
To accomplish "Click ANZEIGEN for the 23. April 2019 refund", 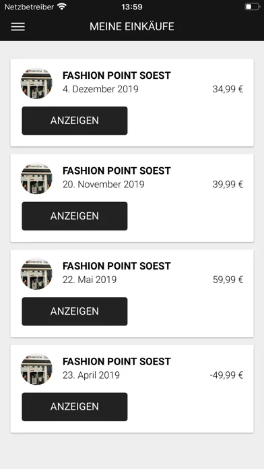I will click(x=75, y=407).
